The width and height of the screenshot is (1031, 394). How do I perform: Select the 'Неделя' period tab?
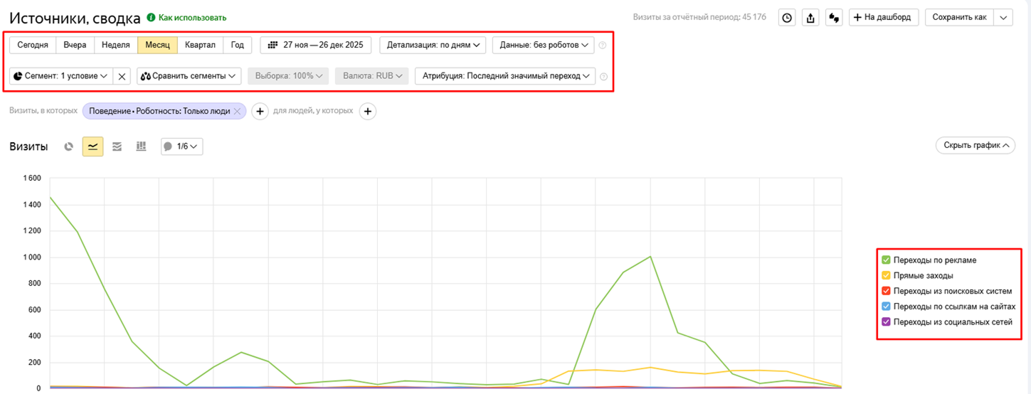click(x=116, y=45)
